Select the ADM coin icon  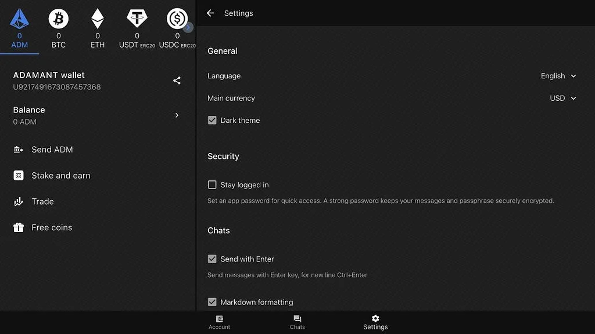click(x=19, y=19)
